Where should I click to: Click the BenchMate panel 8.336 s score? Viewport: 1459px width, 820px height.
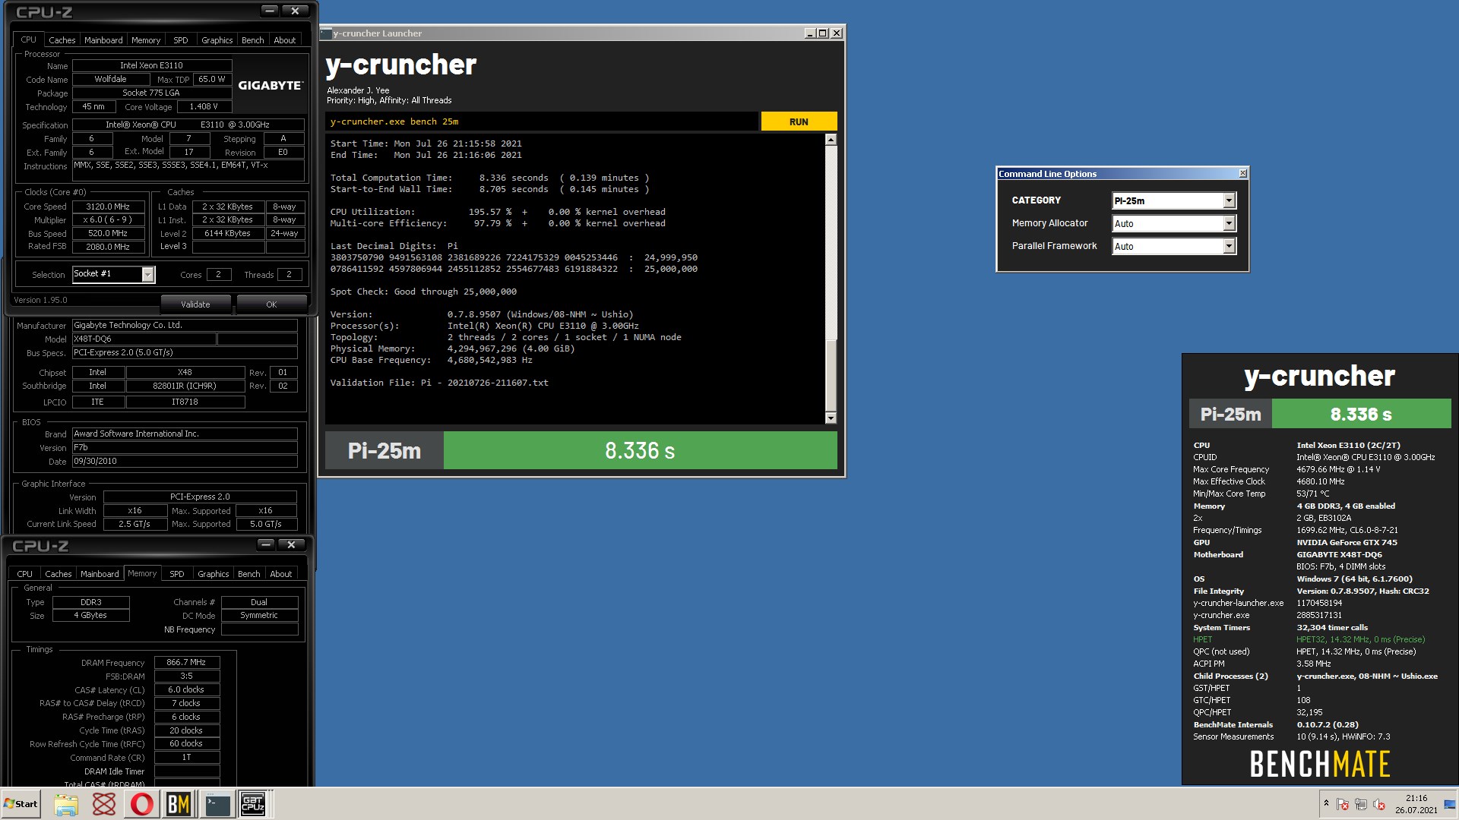point(1361,414)
